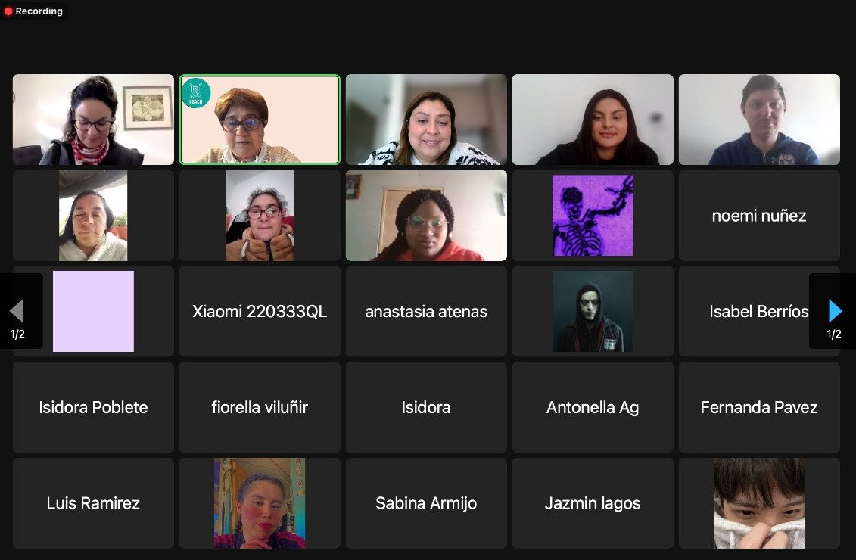This screenshot has height=560, width=856.
Task: Select Luis Ramirez participant tile
Action: tap(93, 503)
